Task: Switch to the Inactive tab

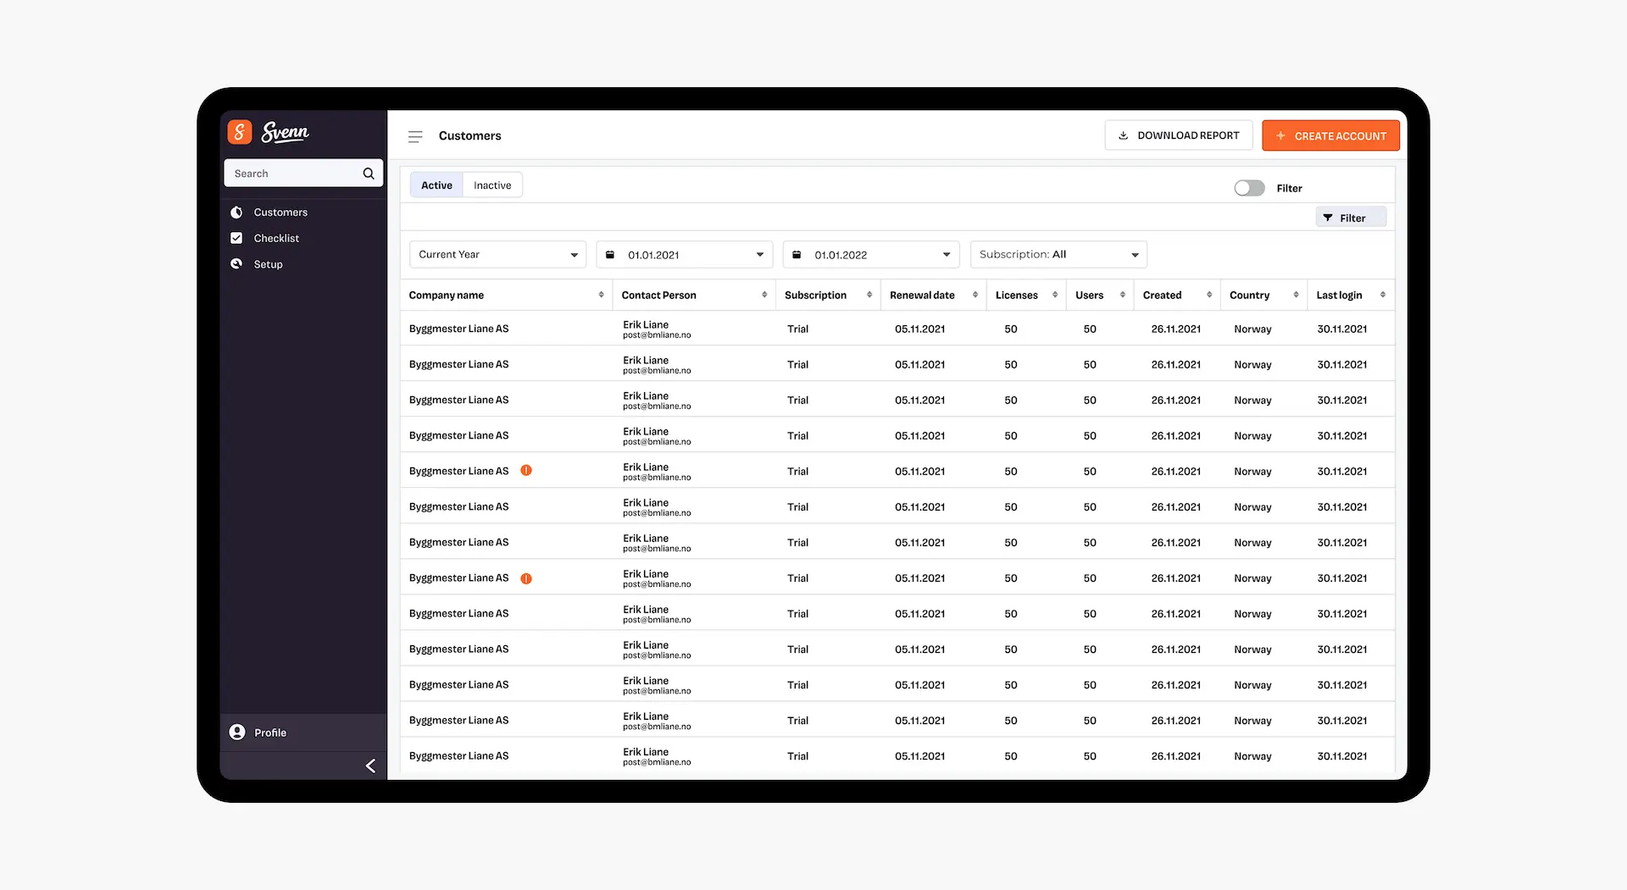Action: [x=492, y=185]
